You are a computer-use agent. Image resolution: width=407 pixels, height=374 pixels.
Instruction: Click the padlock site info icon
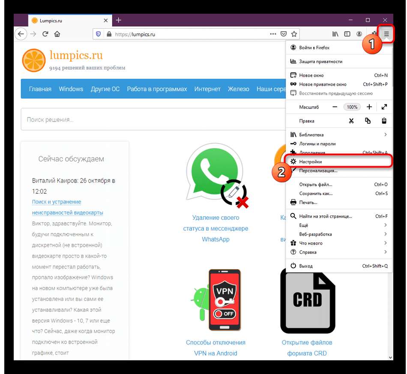coord(109,34)
